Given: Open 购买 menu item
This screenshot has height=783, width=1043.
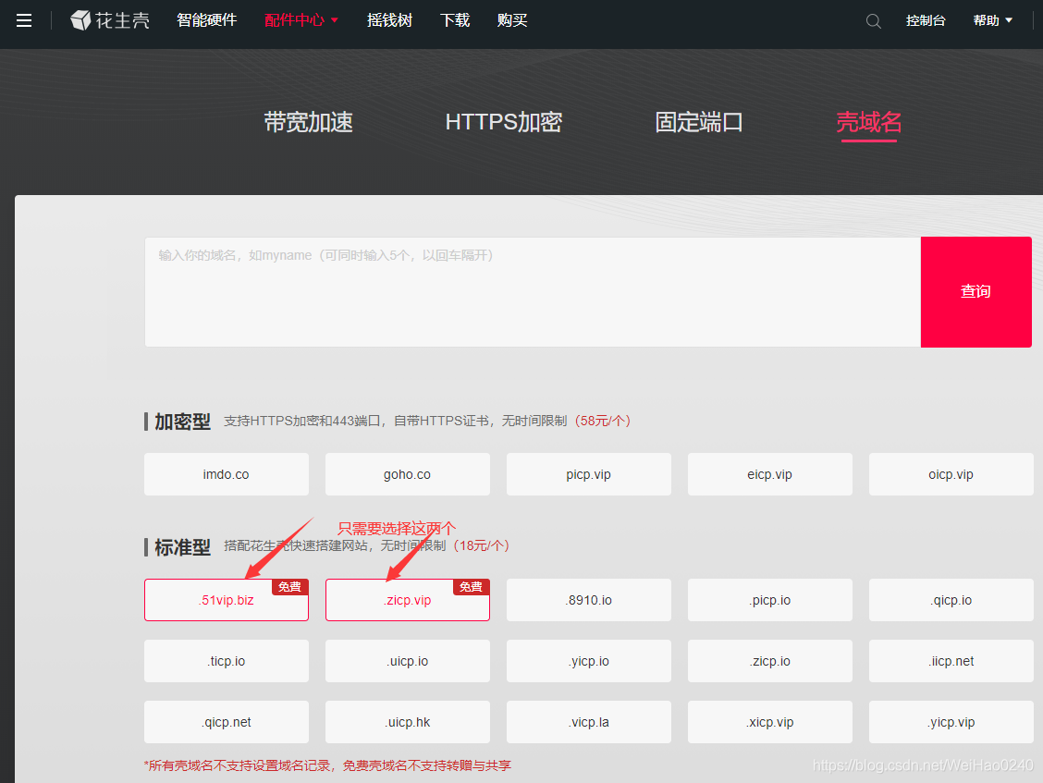Looking at the screenshot, I should [512, 20].
